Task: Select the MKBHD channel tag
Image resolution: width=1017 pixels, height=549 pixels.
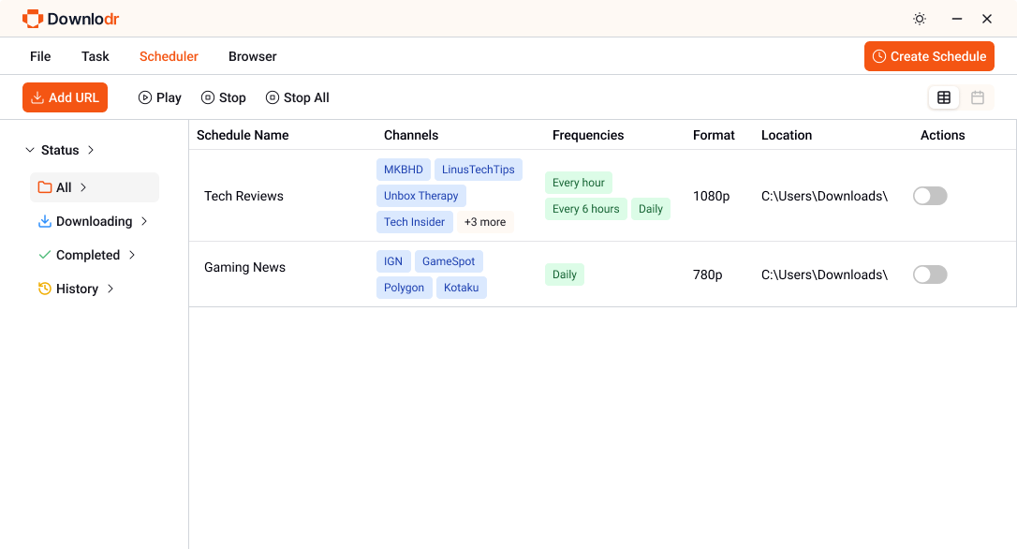Action: click(404, 170)
